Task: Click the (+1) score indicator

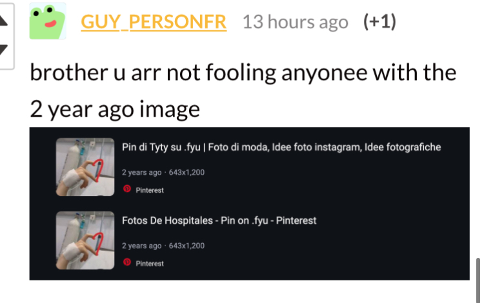Action: [379, 22]
